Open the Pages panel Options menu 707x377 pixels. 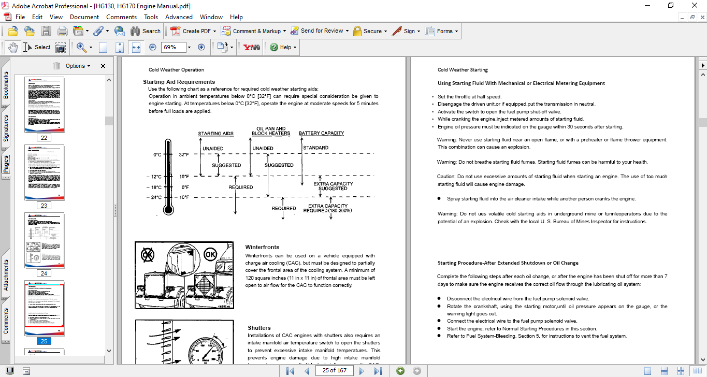click(x=76, y=66)
